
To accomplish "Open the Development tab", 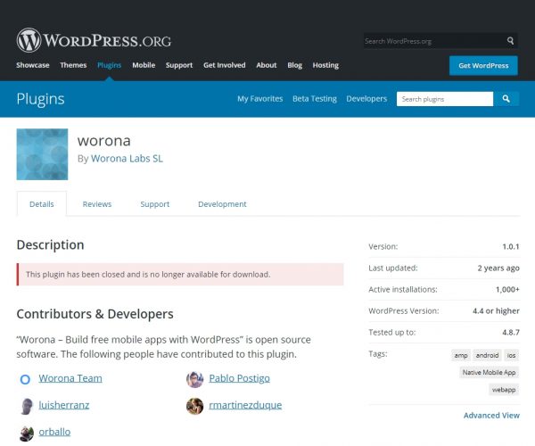I will pos(222,204).
